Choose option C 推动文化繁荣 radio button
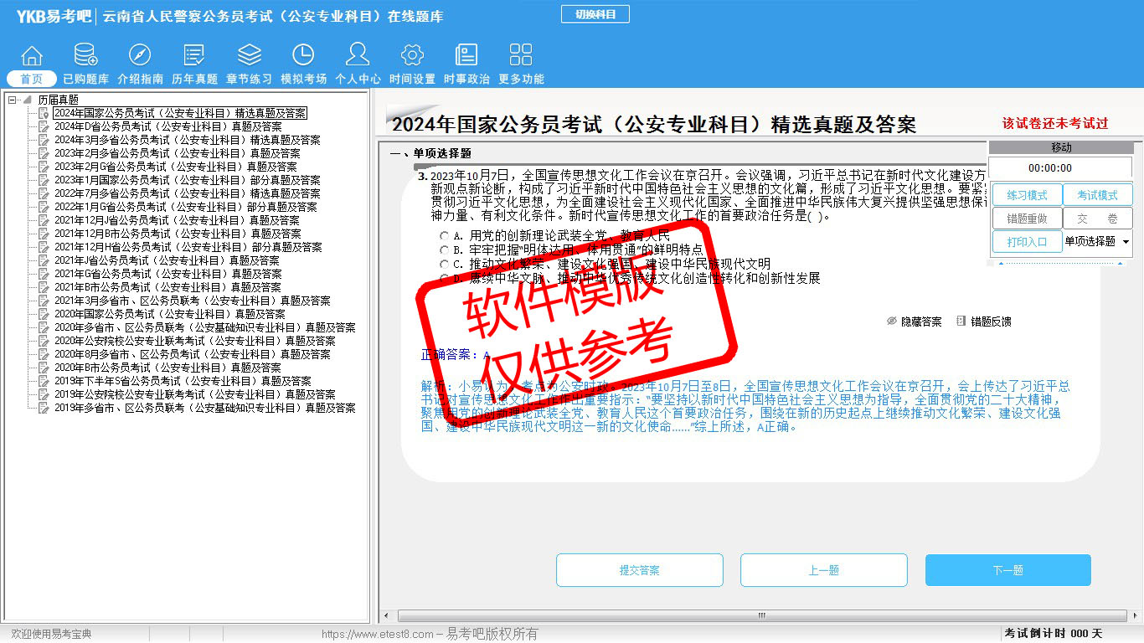Image resolution: width=1144 pixels, height=643 pixels. click(x=445, y=264)
